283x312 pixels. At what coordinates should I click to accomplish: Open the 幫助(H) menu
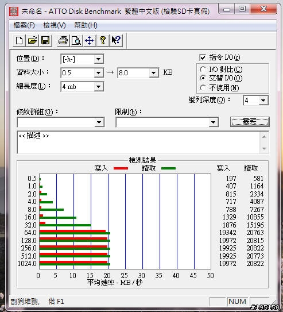86,25
